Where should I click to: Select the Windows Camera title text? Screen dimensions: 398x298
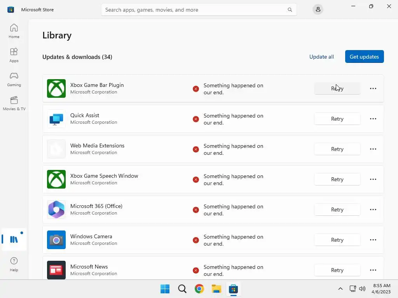pyautogui.click(x=91, y=236)
